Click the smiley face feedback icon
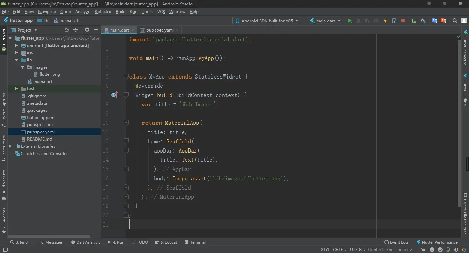 click(432, 250)
